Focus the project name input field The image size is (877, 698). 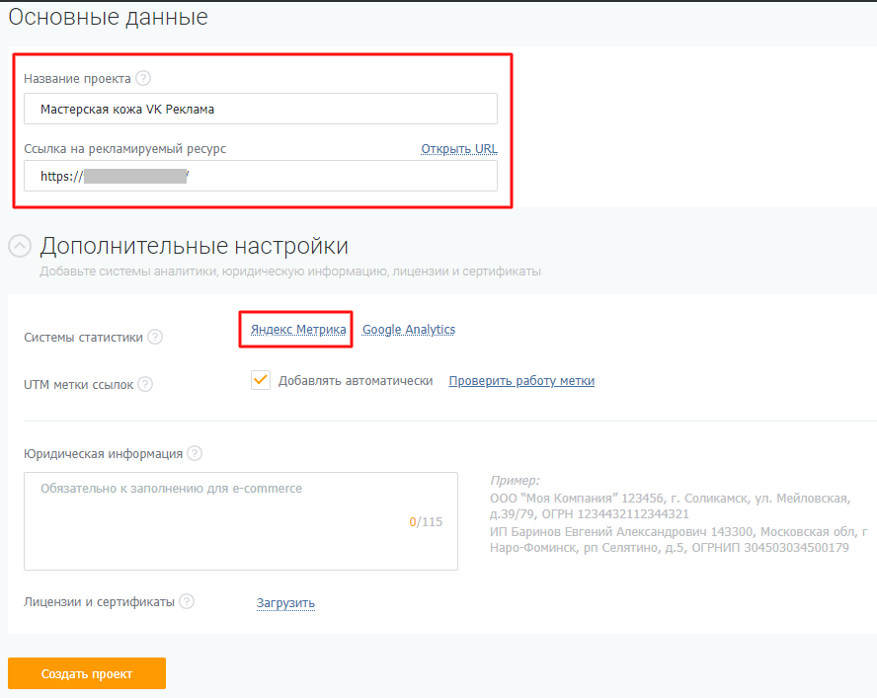coord(261,109)
